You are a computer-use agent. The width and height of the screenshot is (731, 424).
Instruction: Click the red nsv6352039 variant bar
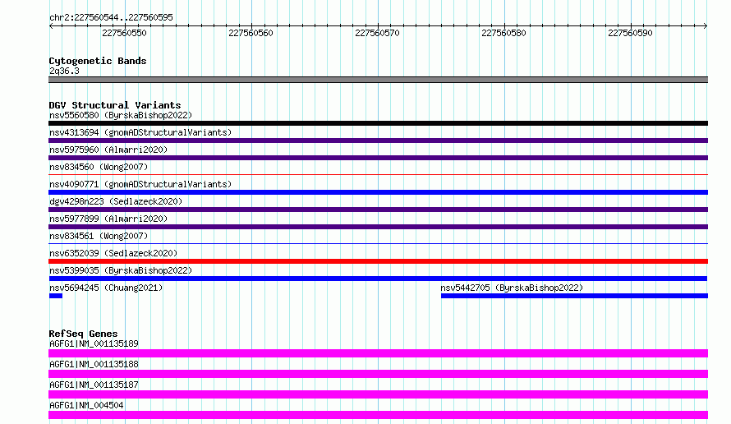click(x=378, y=261)
